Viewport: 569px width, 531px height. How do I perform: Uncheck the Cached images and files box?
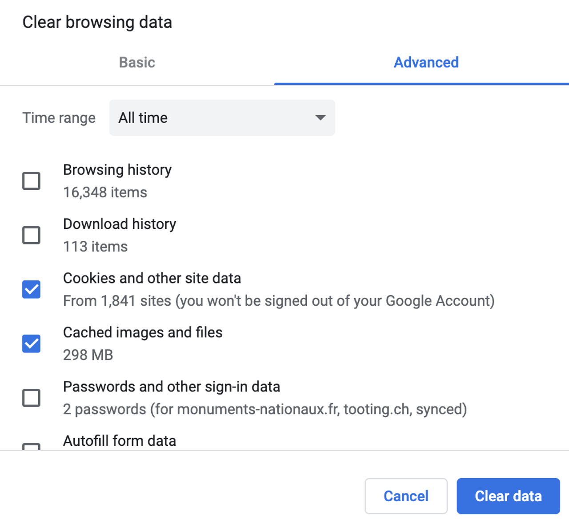pos(32,343)
